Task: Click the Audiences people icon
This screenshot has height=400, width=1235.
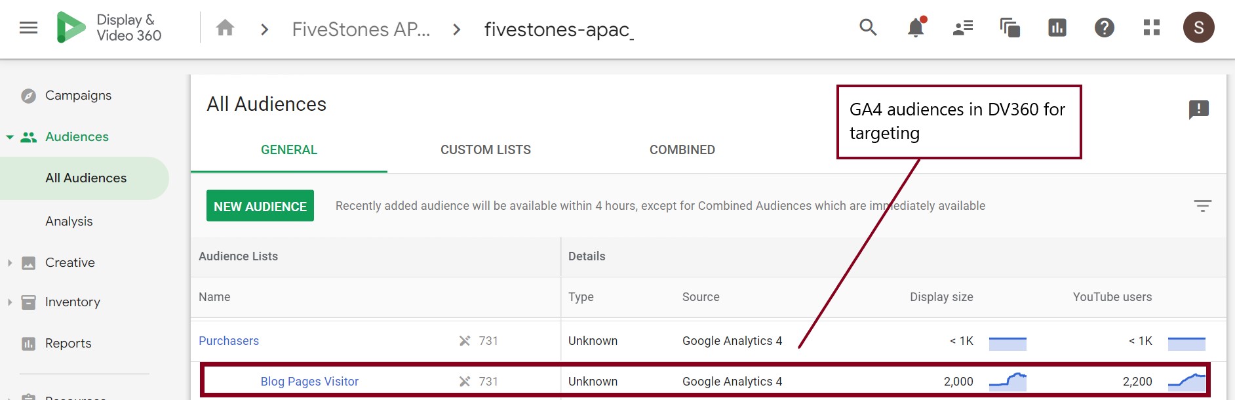Action: (x=28, y=137)
